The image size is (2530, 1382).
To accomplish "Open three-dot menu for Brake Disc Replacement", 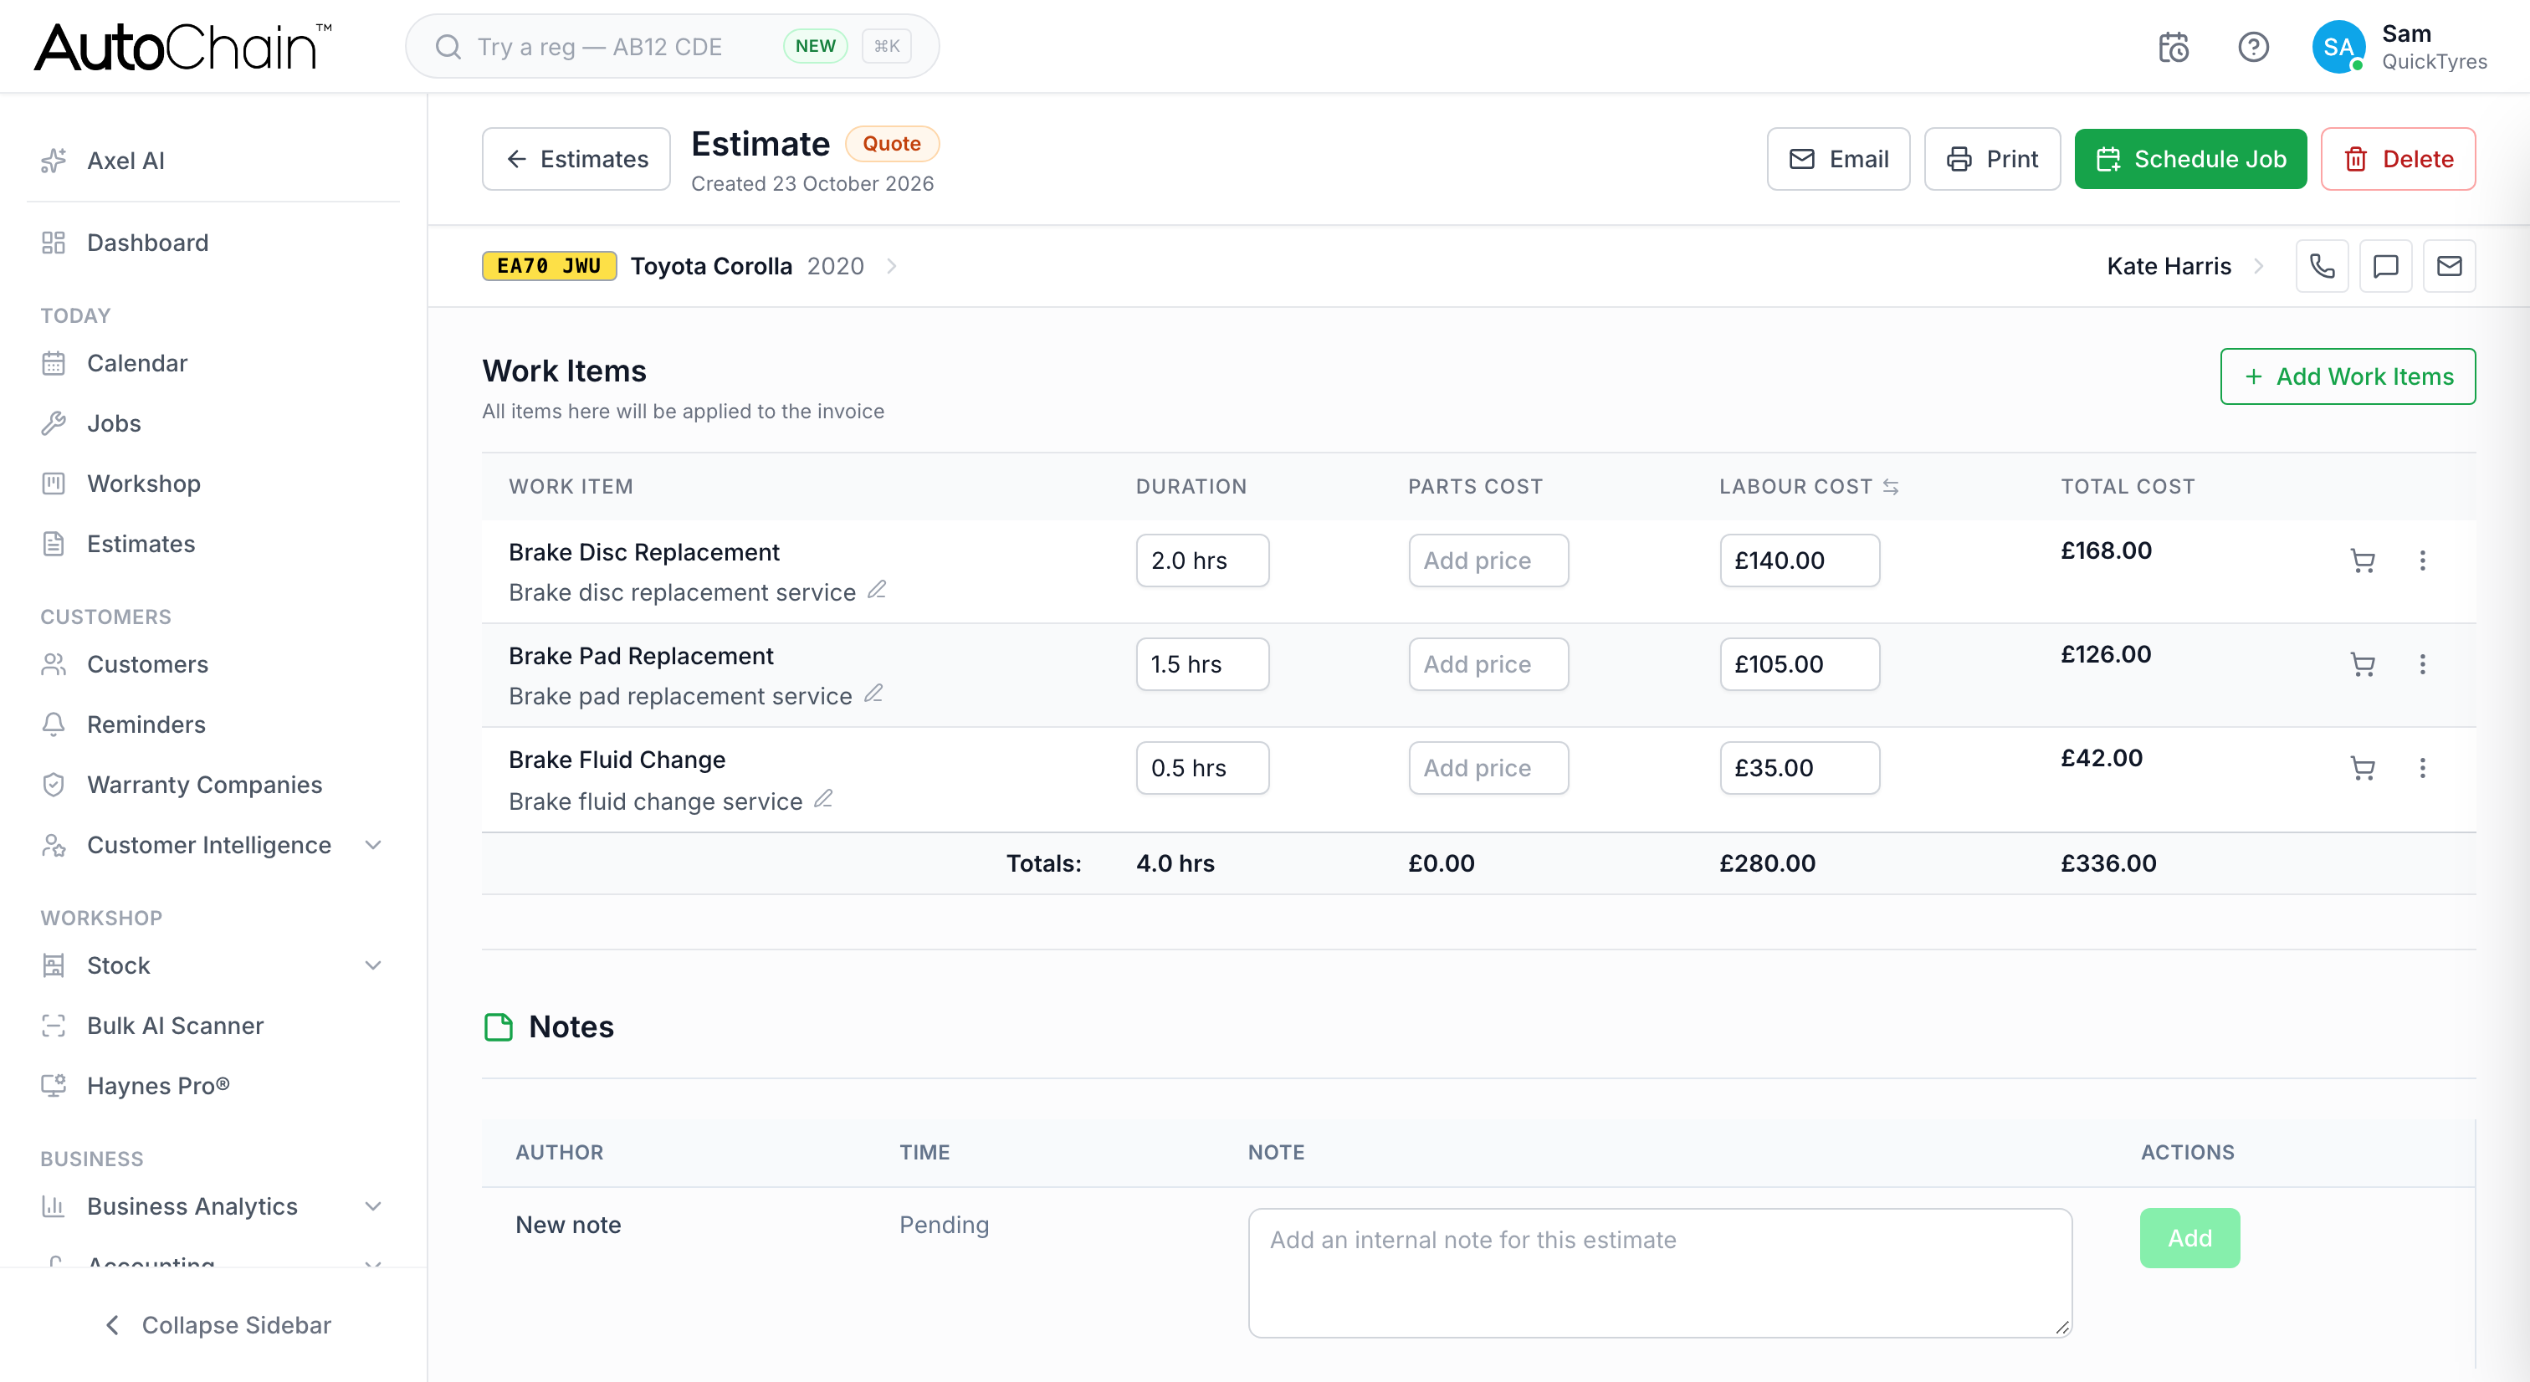I will 2423,560.
